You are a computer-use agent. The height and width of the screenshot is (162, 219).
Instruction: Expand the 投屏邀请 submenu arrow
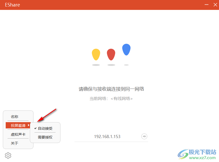coord(29,125)
